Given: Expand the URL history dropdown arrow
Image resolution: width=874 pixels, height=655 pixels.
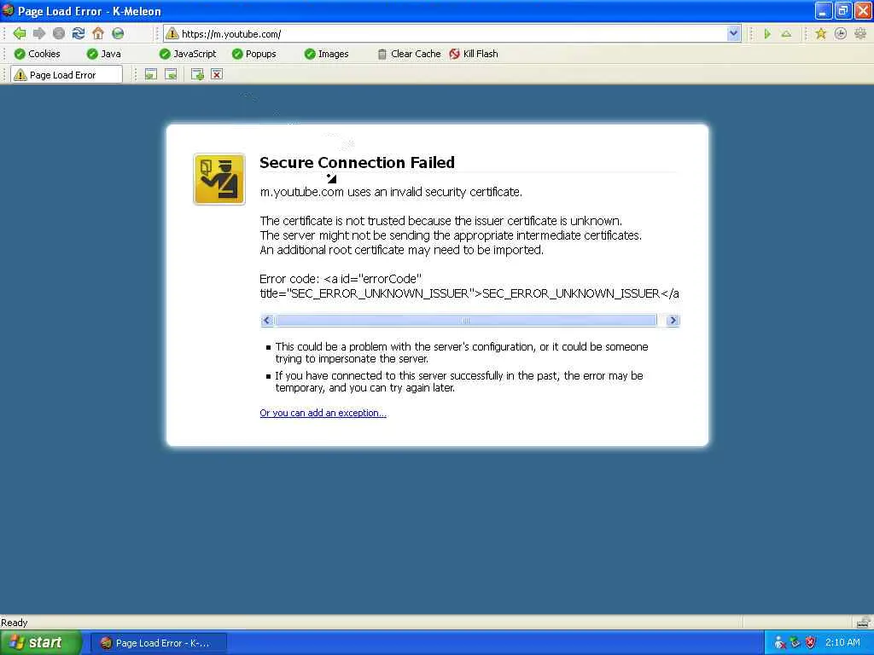Looking at the screenshot, I should click(x=733, y=33).
